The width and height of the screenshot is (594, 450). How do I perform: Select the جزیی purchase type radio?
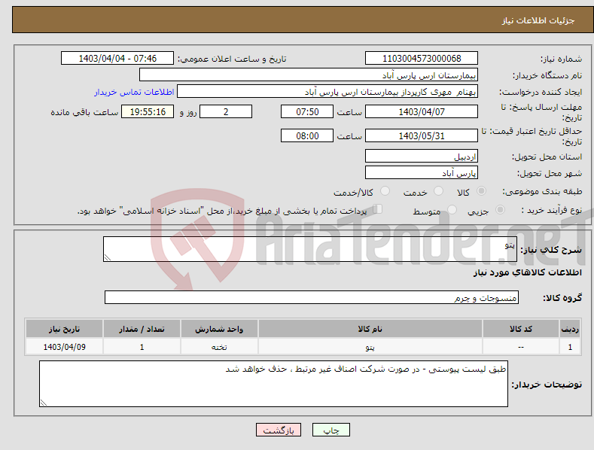point(500,209)
